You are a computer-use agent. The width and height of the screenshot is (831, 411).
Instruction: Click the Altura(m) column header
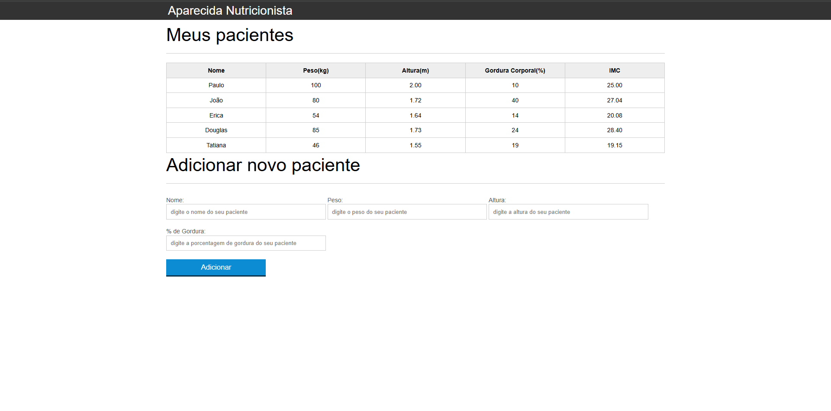415,70
